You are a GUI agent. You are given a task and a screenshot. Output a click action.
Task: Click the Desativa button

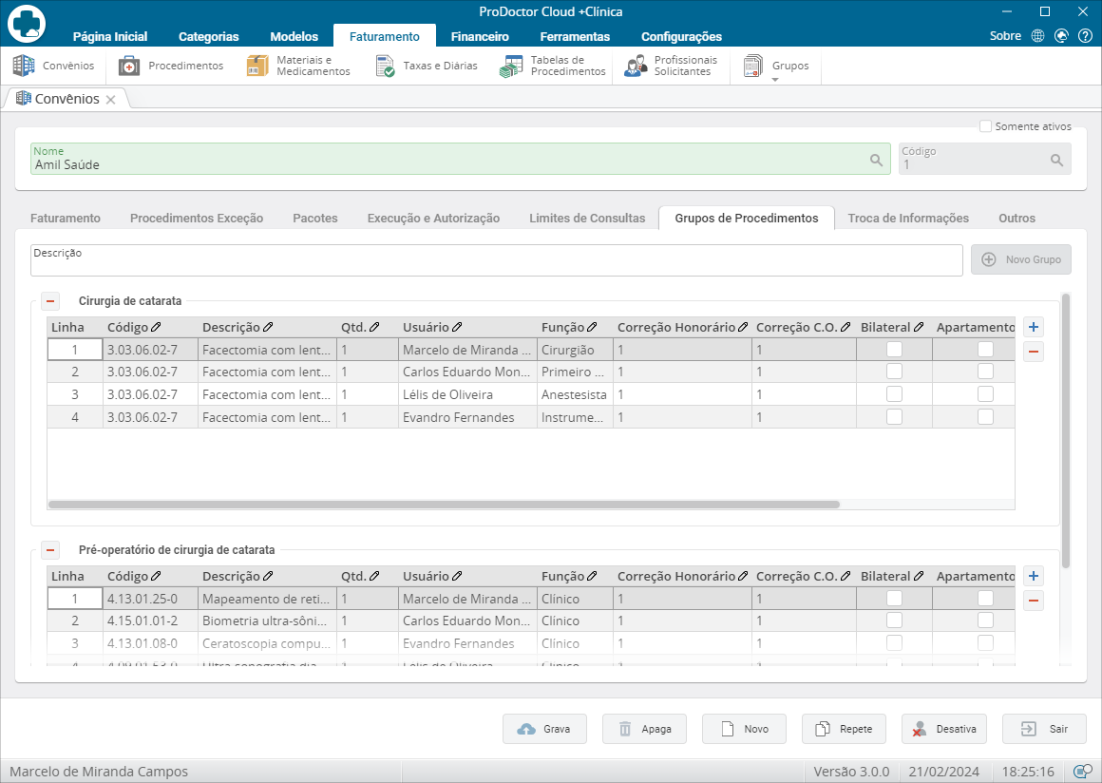coord(944,729)
